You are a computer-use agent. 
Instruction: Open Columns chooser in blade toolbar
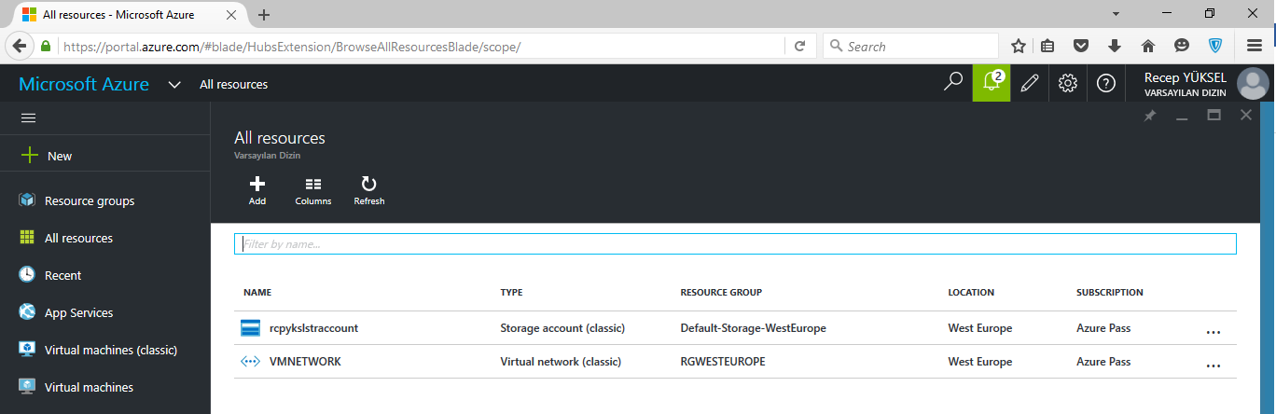[313, 190]
